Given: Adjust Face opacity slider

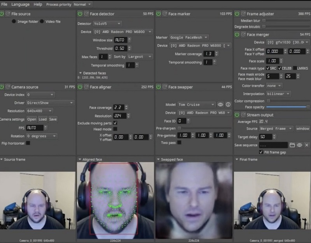Looking at the screenshot, I should point(288,107).
